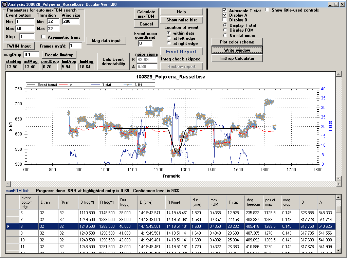Open the Plot color scheme dialog
This screenshot has height=258, width=347.
pyautogui.click(x=237, y=42)
